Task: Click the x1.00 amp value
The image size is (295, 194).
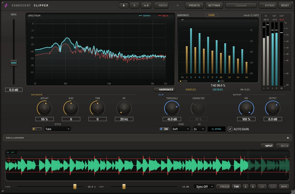Action: point(185,187)
